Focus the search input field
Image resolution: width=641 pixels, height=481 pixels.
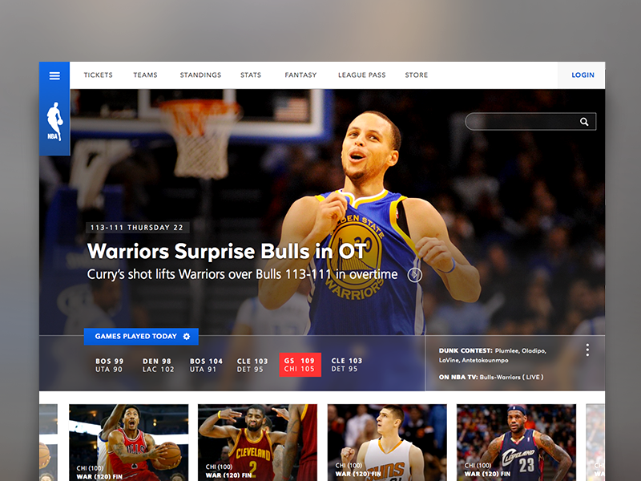(x=530, y=122)
